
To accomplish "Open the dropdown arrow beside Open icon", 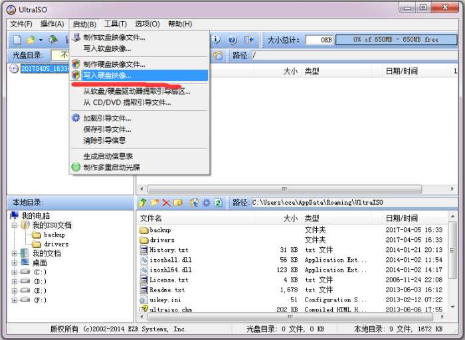I will coord(41,40).
